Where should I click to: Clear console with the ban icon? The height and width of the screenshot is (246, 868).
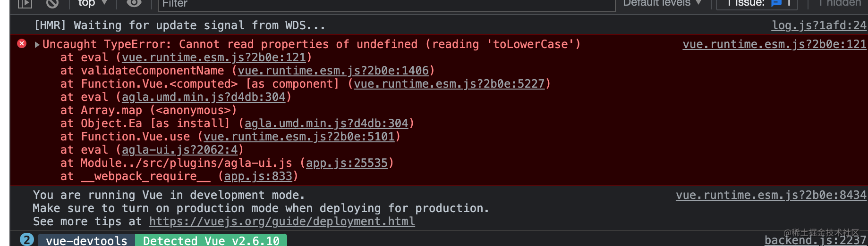coord(52,3)
